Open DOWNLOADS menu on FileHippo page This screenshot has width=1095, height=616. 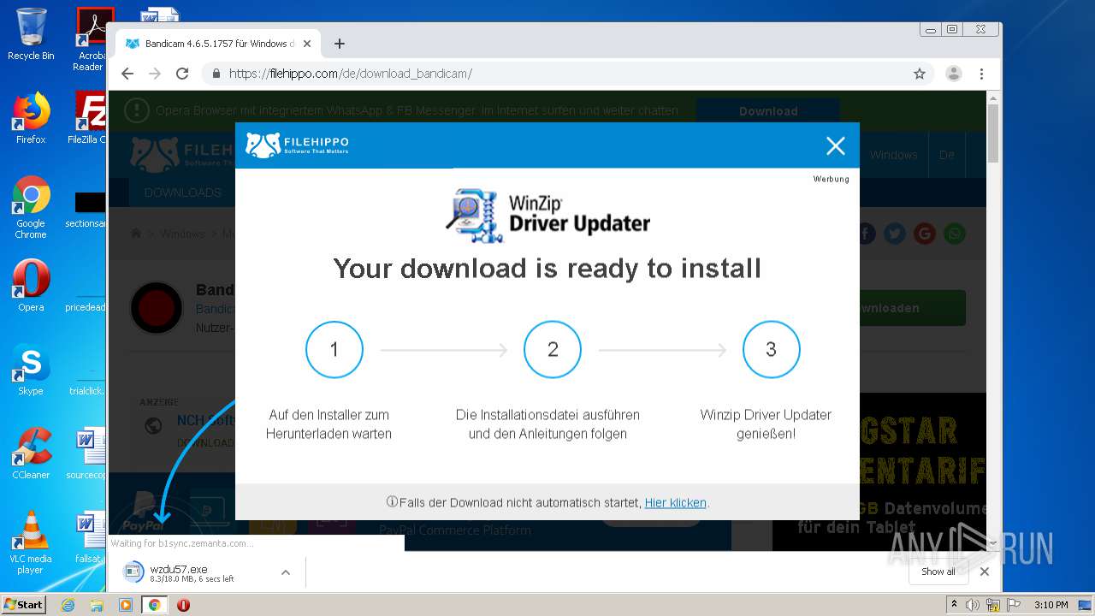182,192
